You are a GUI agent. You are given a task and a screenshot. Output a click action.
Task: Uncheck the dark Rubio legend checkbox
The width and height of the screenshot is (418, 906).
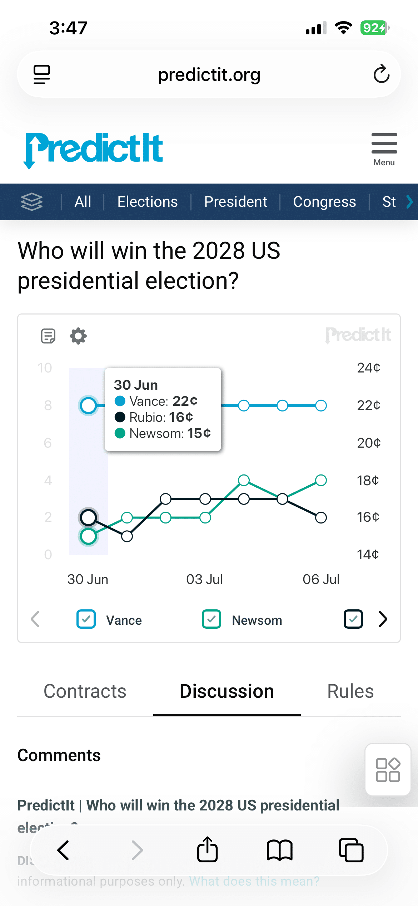353,619
